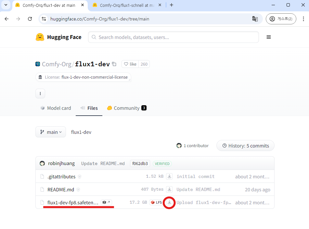
Task: Open Chrome's three-dot menu
Action: [x=303, y=19]
